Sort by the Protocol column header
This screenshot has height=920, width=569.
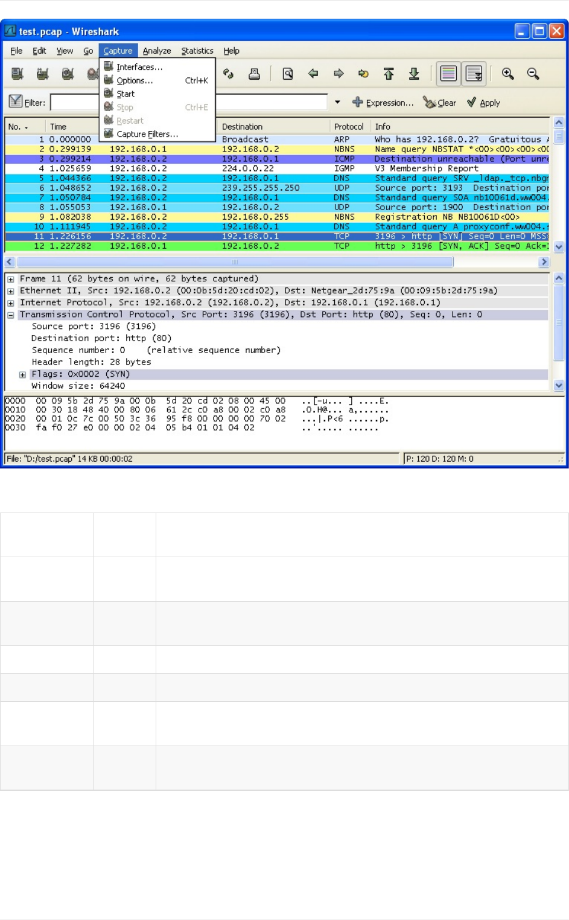[350, 126]
